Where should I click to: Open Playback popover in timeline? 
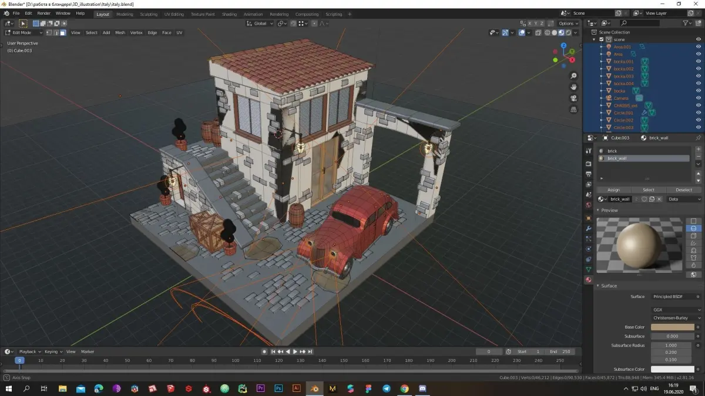point(29,351)
